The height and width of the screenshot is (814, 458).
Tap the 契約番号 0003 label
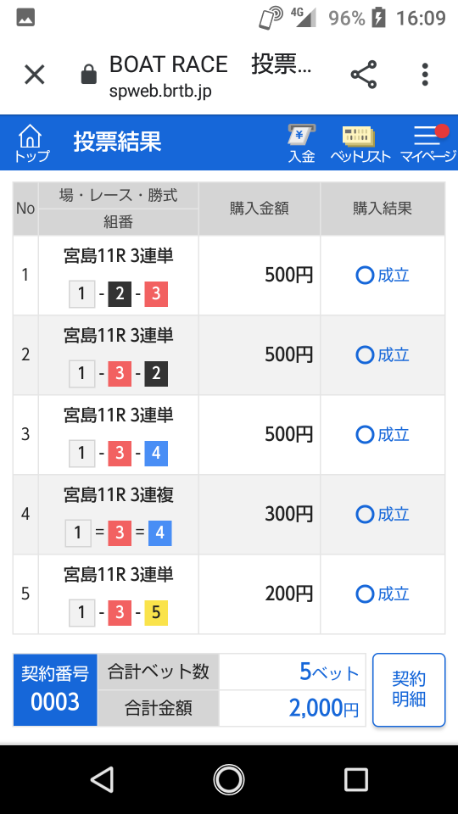(x=55, y=689)
